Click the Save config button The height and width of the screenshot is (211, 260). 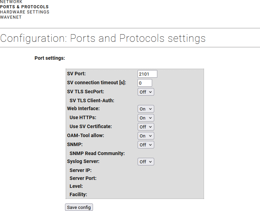(x=79, y=207)
